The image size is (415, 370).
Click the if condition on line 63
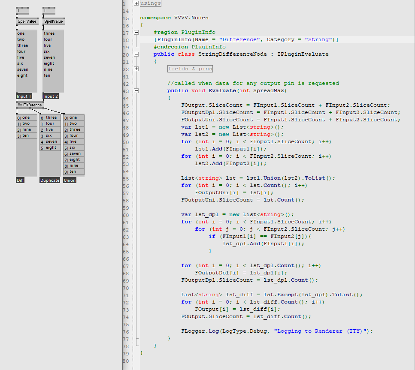coord(264,236)
